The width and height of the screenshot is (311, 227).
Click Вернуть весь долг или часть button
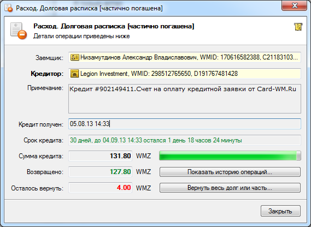[x=230, y=188]
